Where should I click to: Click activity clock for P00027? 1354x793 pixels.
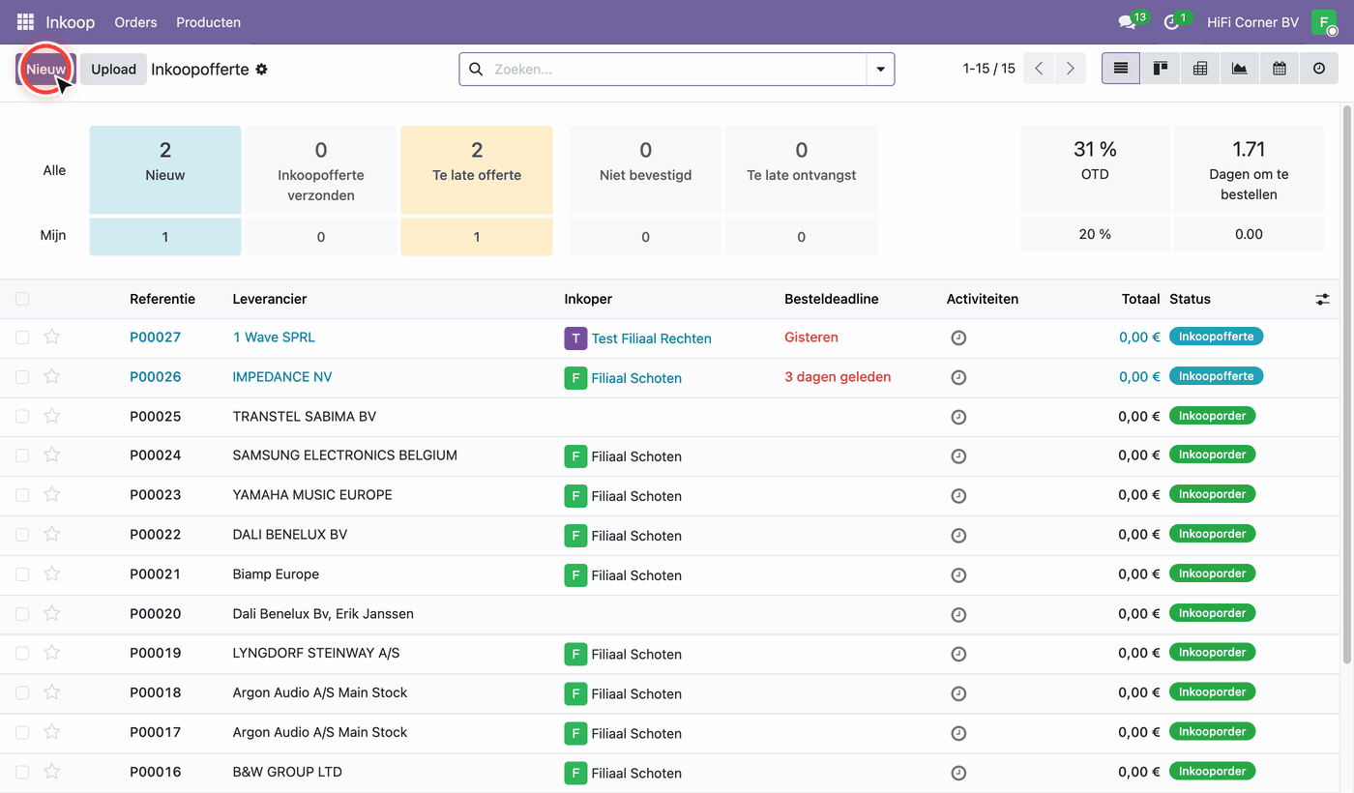click(x=958, y=338)
